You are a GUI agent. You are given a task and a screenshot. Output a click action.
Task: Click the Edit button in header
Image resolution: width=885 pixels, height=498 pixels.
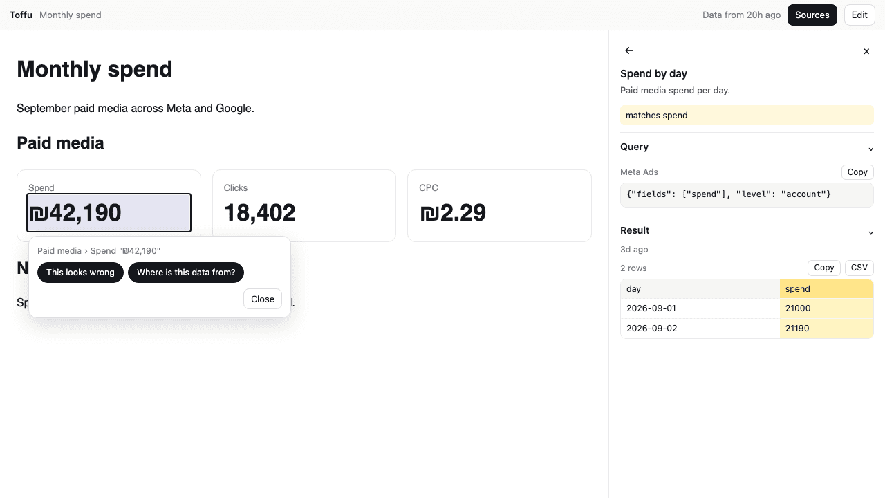click(x=859, y=15)
